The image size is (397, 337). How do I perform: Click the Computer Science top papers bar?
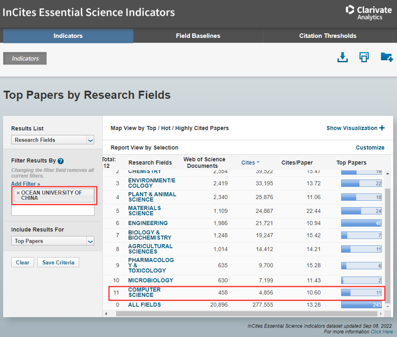pyautogui.click(x=361, y=292)
